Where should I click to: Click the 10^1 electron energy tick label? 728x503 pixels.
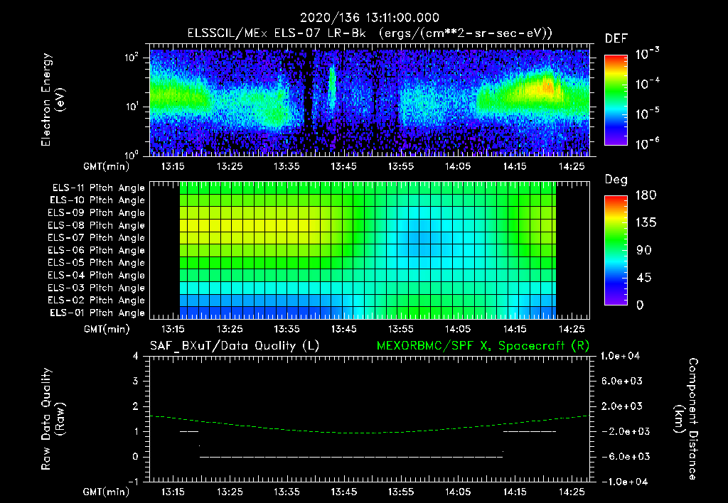click(132, 107)
